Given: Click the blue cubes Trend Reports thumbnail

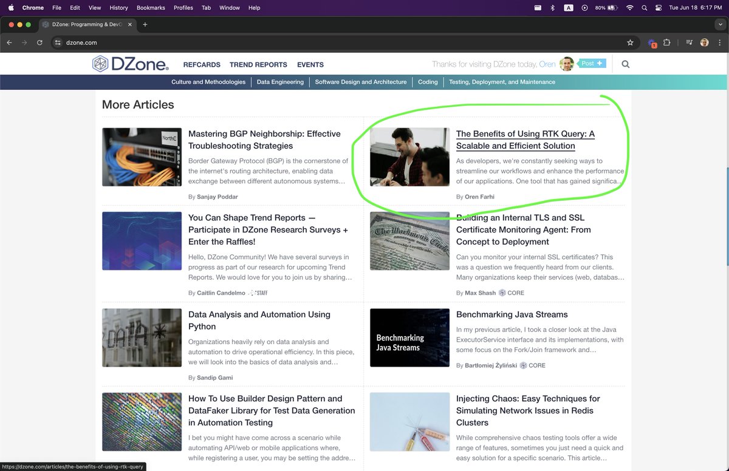Looking at the screenshot, I should coord(142,241).
